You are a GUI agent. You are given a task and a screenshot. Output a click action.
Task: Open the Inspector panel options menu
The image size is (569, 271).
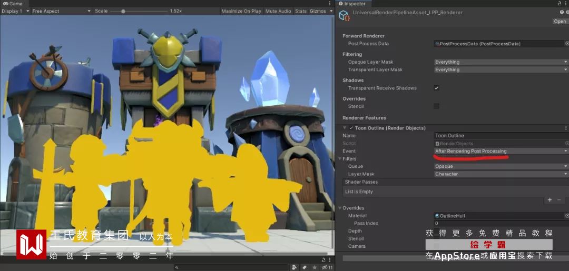[566, 4]
